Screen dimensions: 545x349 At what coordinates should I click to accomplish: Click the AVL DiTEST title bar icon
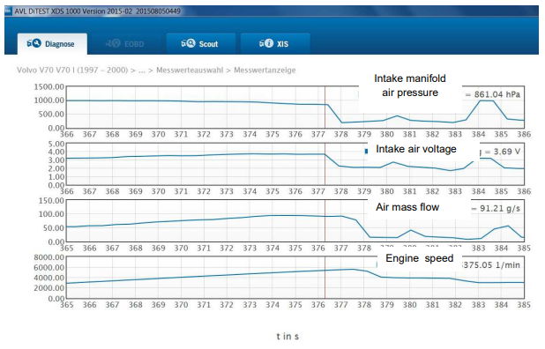pyautogui.click(x=8, y=11)
